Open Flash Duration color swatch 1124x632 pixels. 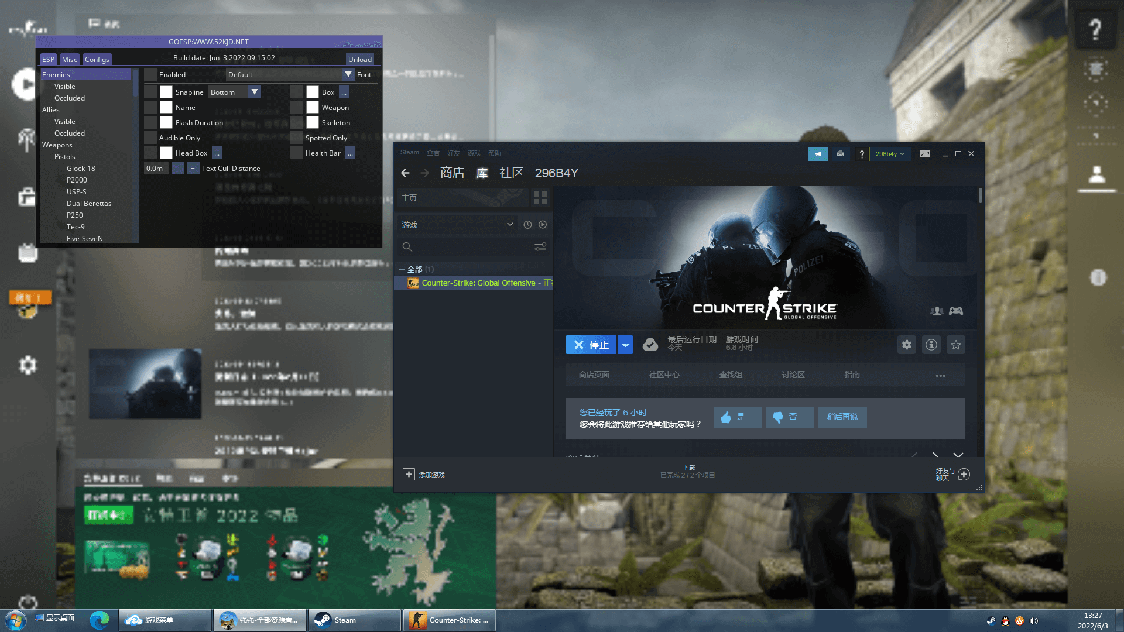(x=166, y=122)
